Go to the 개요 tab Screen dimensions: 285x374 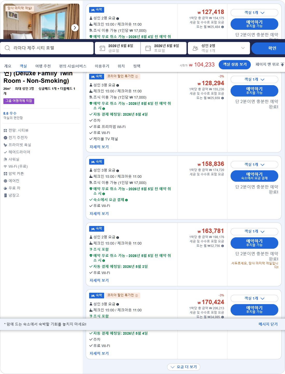pos(8,66)
